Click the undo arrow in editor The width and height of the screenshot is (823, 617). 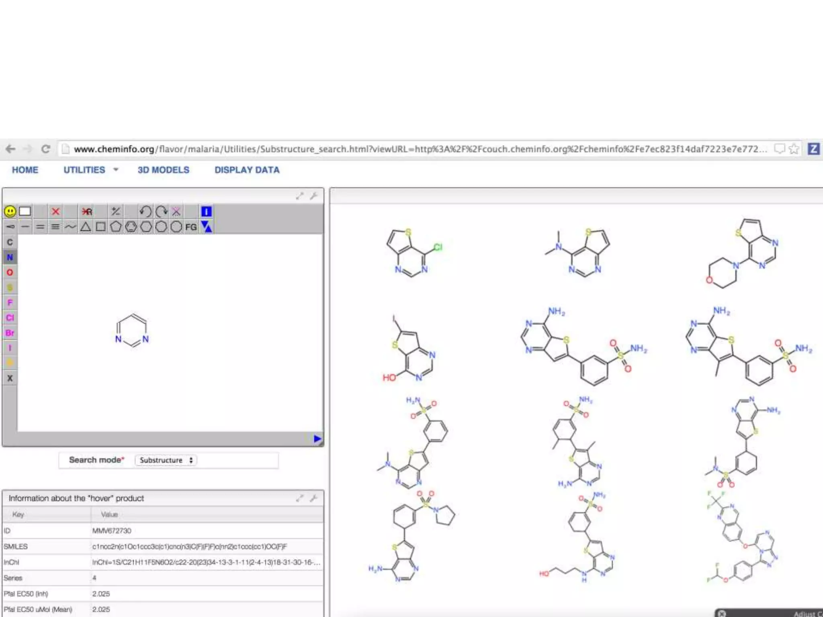(x=145, y=211)
